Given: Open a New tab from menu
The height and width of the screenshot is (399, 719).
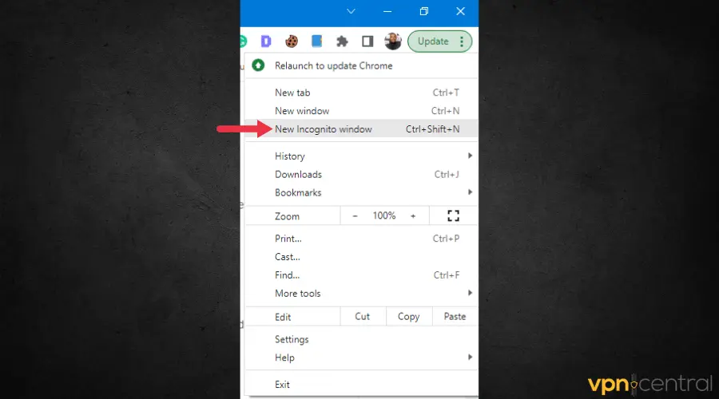Looking at the screenshot, I should [361, 93].
